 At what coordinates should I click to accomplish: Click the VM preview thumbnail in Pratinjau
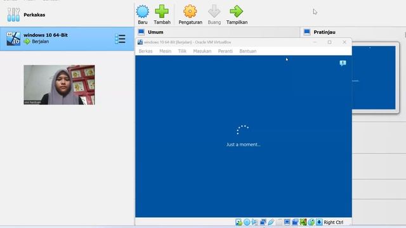374,77
